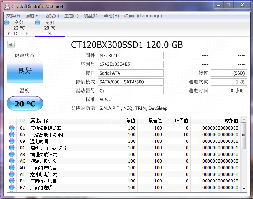Click the firmware field M2CR010
253x199 pixels.
pos(131,55)
